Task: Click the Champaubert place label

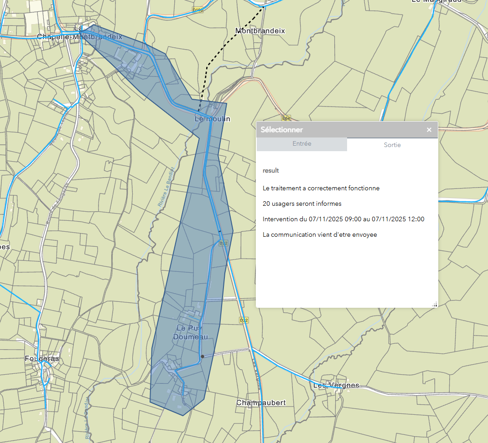Action: 261,403
